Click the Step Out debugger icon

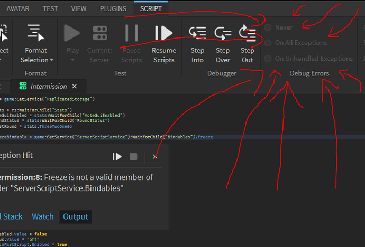[x=247, y=33]
